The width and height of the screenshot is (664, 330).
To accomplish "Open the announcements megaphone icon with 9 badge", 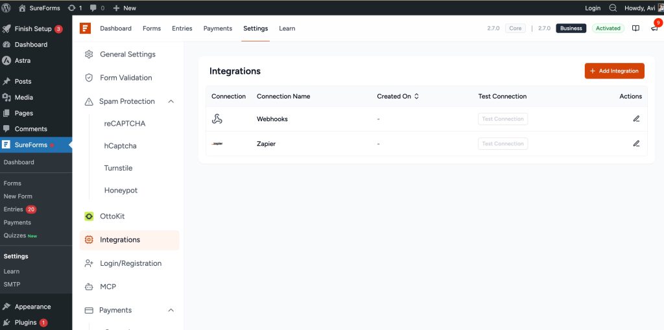I will (x=654, y=29).
